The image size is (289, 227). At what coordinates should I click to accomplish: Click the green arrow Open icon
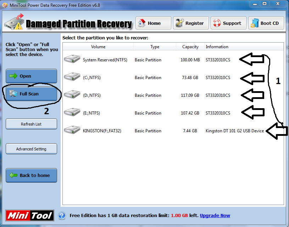click(x=13, y=76)
